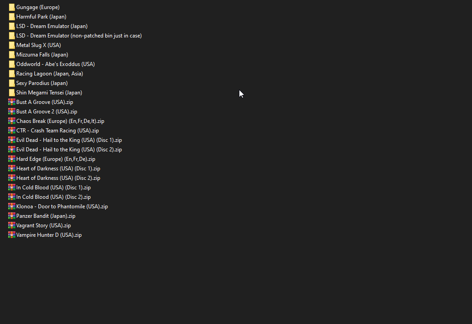Click 'Klonoa - Door to Phantomile (USA).zip' name

click(62, 206)
